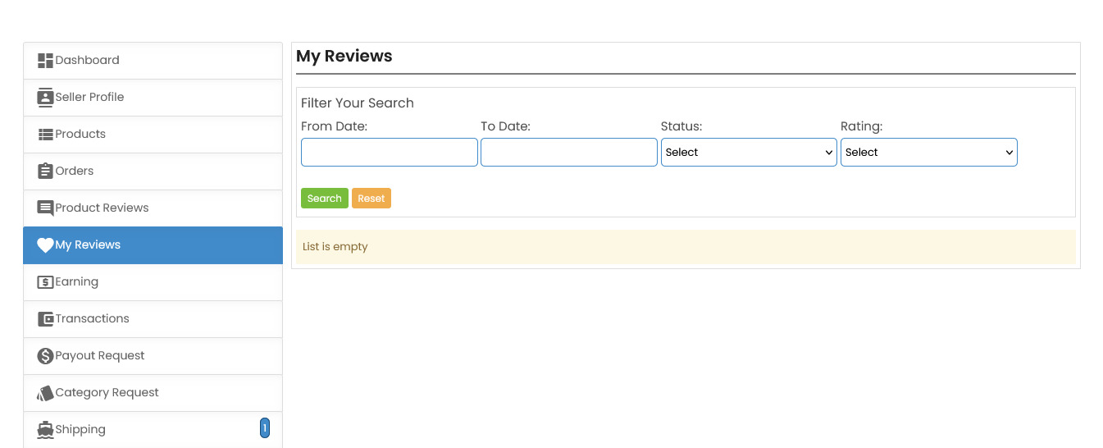Click the Dashboard grid icon
Screen dimensions: 1103x448
click(x=45, y=61)
